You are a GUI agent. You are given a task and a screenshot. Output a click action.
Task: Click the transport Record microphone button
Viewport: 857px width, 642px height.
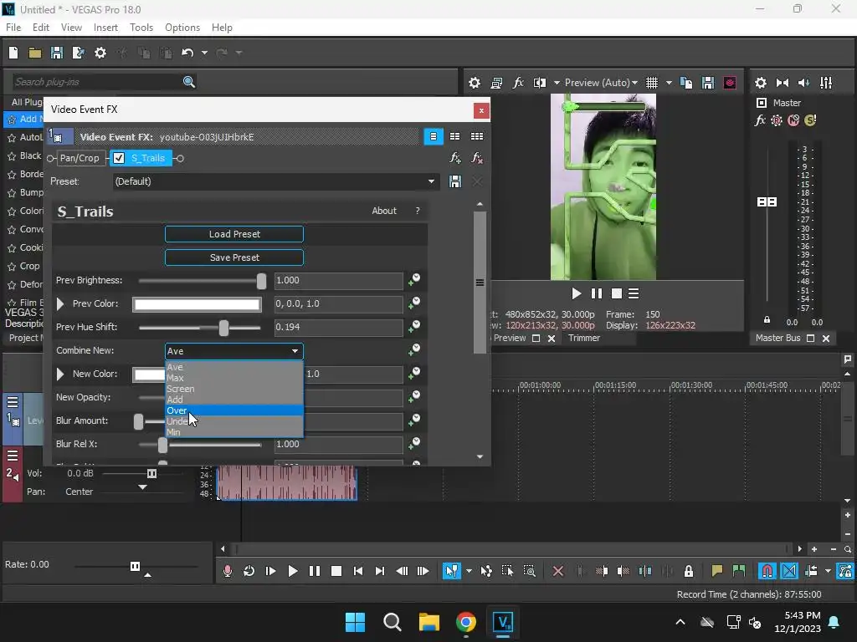(x=228, y=571)
